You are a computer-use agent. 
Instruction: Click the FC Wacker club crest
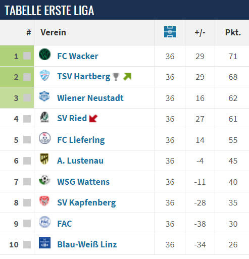44,54
